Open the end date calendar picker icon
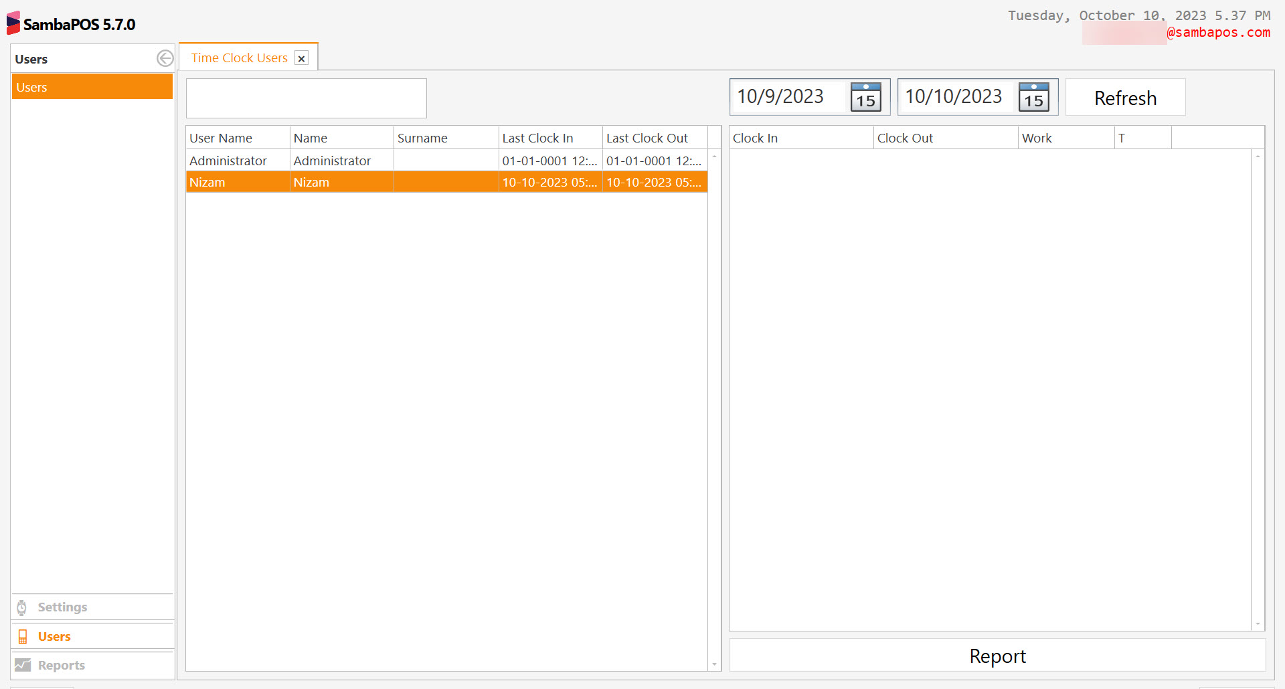The height and width of the screenshot is (689, 1285). [1033, 97]
